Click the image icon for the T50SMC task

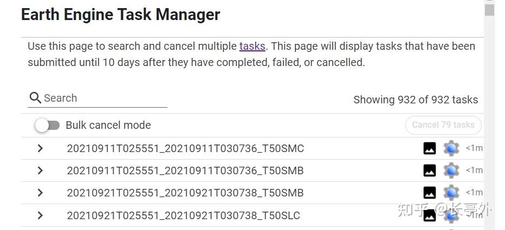429,148
